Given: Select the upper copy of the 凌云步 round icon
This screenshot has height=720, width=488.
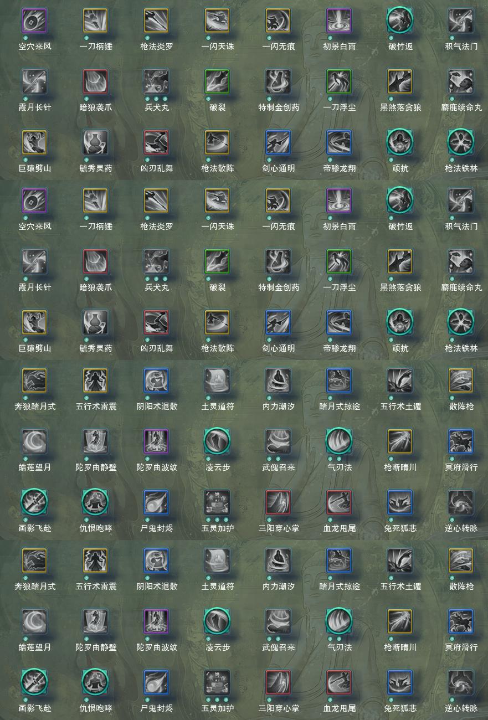Looking at the screenshot, I should click(x=217, y=441).
